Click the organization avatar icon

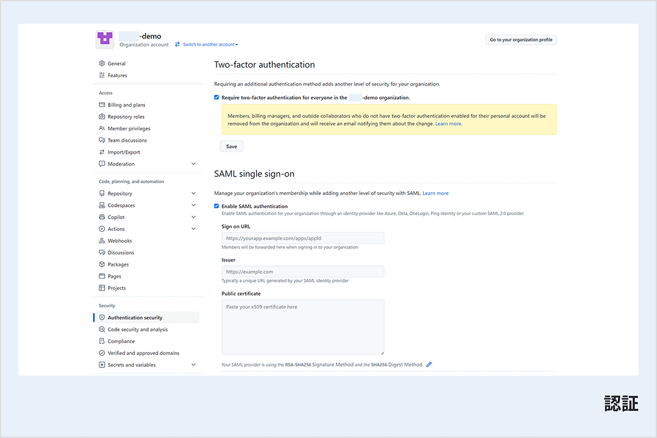[x=105, y=40]
